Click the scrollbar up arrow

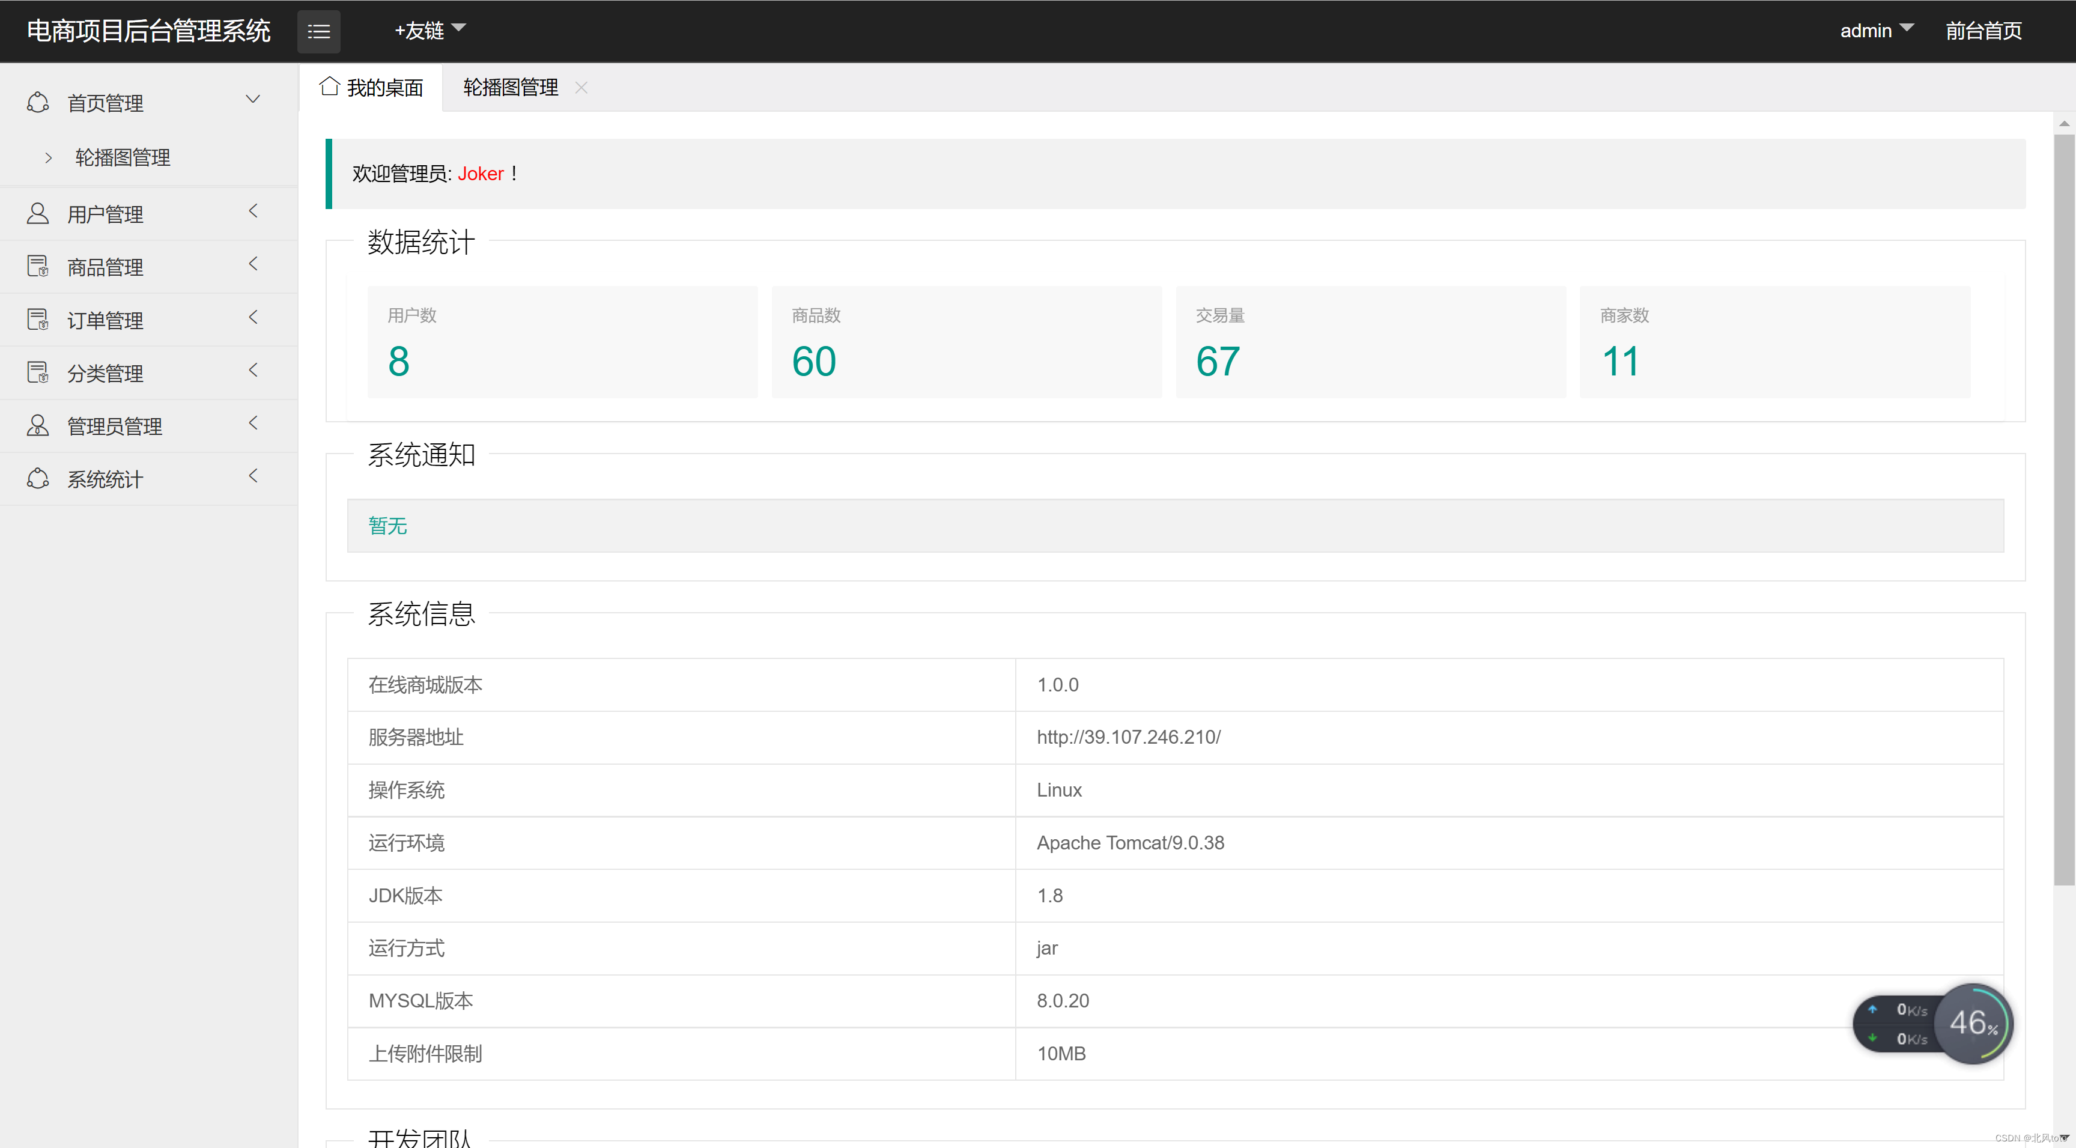pyautogui.click(x=2064, y=123)
